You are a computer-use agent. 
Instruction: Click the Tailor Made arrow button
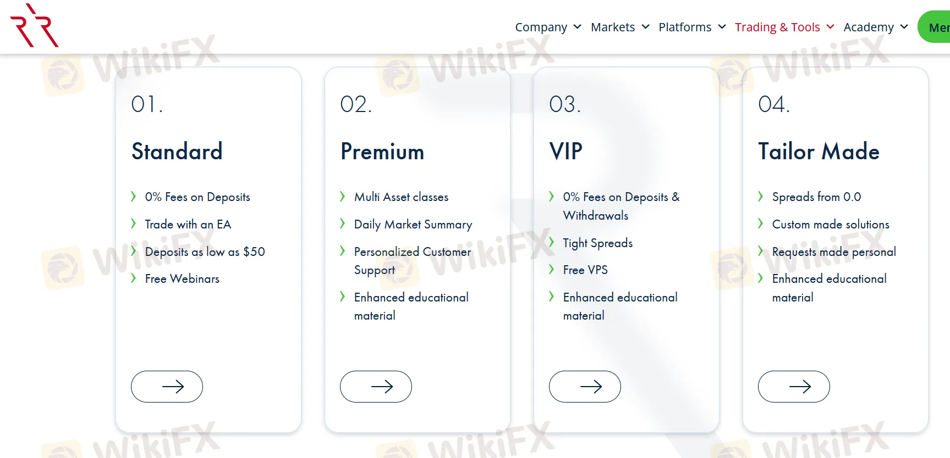(x=794, y=387)
